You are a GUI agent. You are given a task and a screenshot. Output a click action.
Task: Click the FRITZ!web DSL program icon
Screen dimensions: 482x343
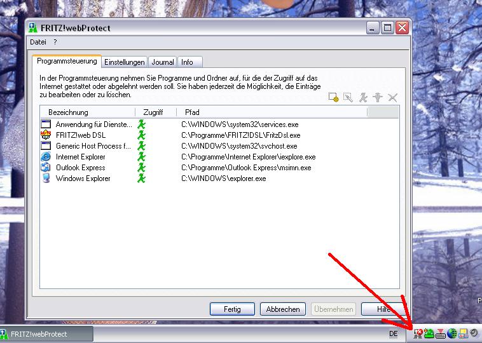tap(46, 135)
